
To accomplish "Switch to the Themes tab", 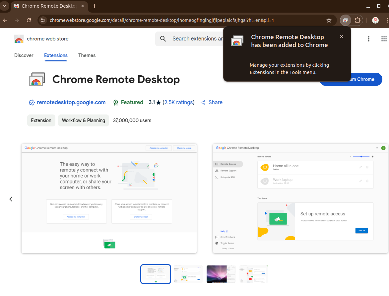I will (x=87, y=55).
